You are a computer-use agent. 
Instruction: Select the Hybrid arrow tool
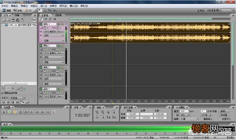[40, 10]
